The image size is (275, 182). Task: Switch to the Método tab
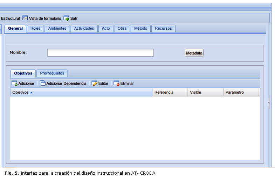141,29
